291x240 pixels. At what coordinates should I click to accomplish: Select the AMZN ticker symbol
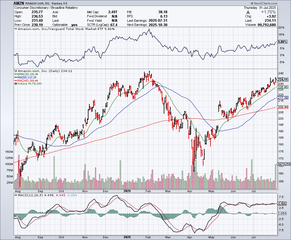click(19, 3)
